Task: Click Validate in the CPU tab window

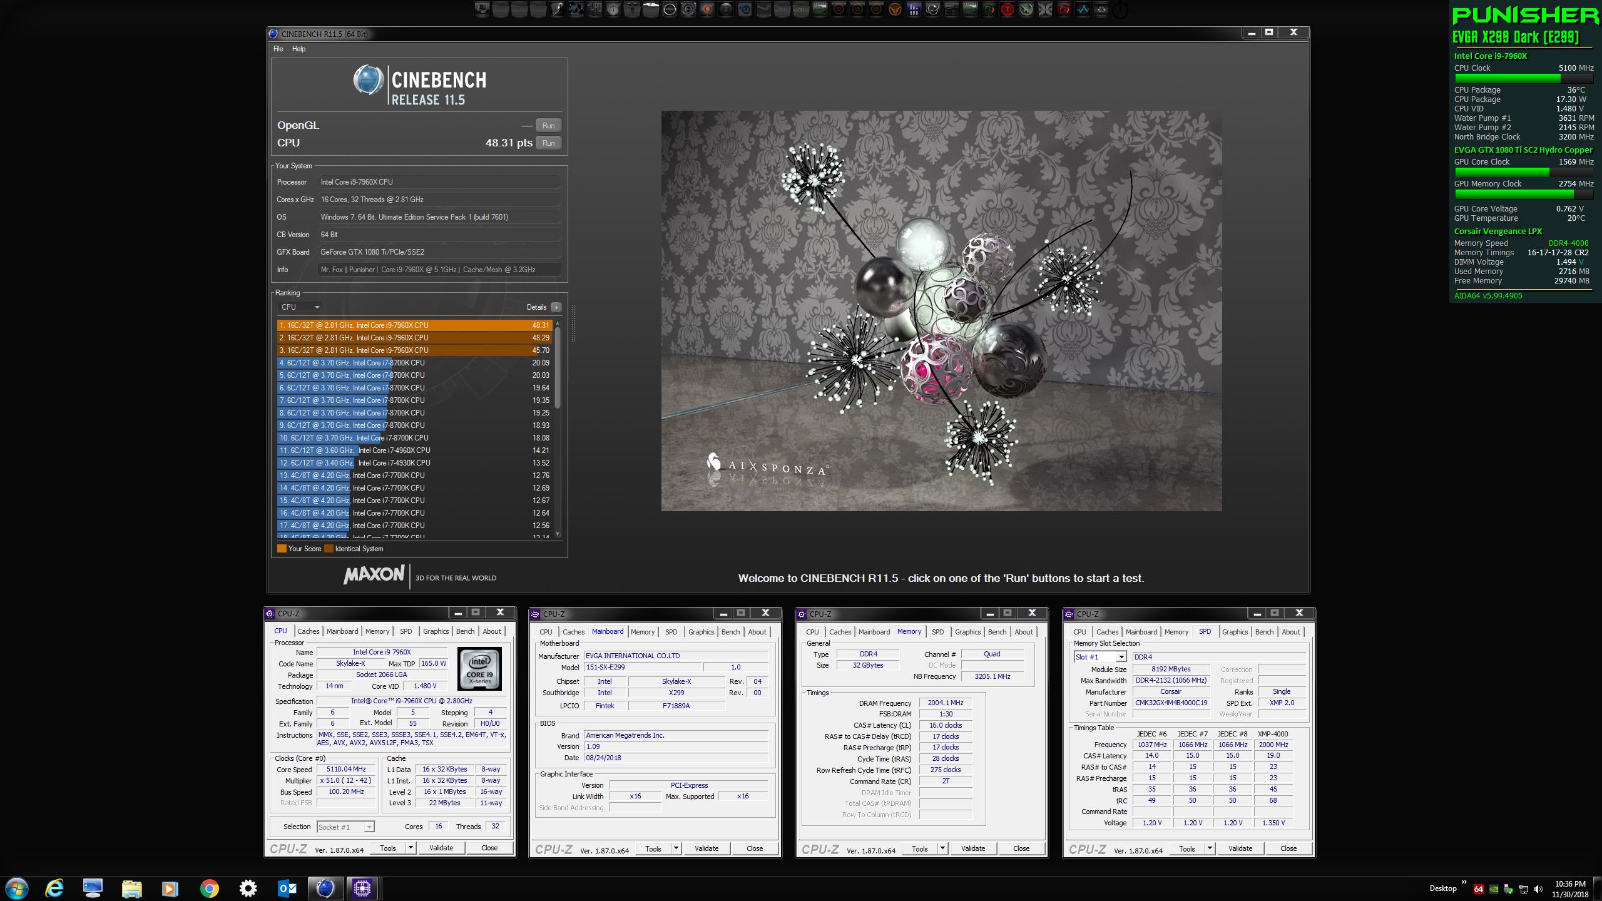Action: 441,848
